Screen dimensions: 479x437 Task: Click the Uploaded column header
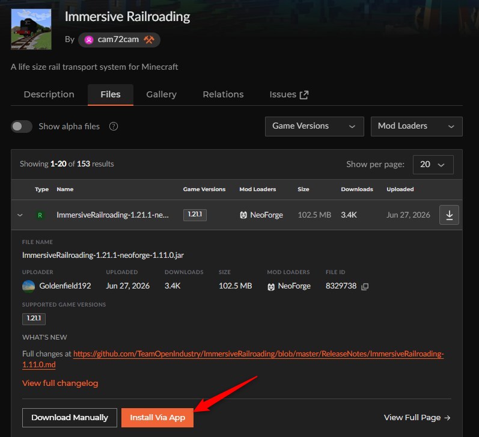coord(400,189)
